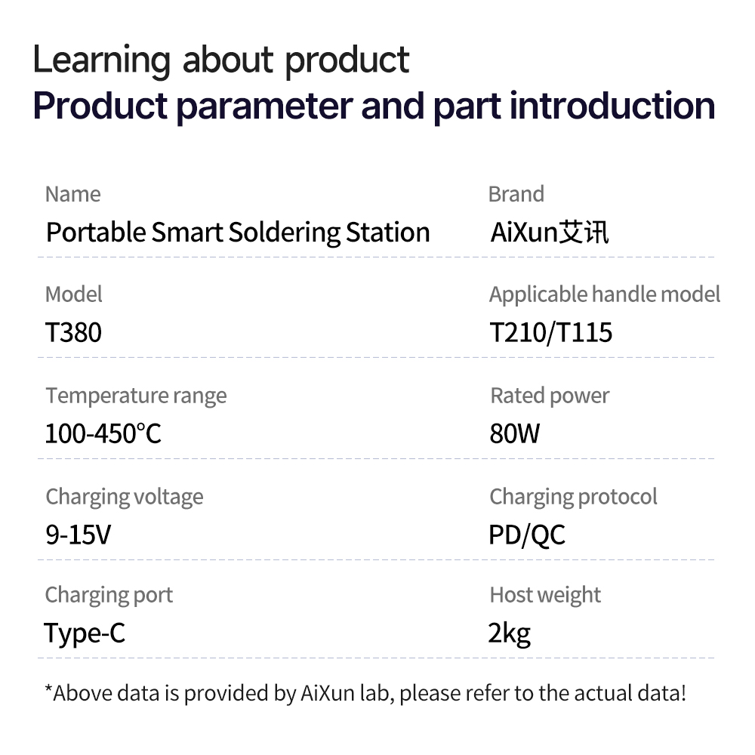Click the T210/T115 handle value

point(551,333)
